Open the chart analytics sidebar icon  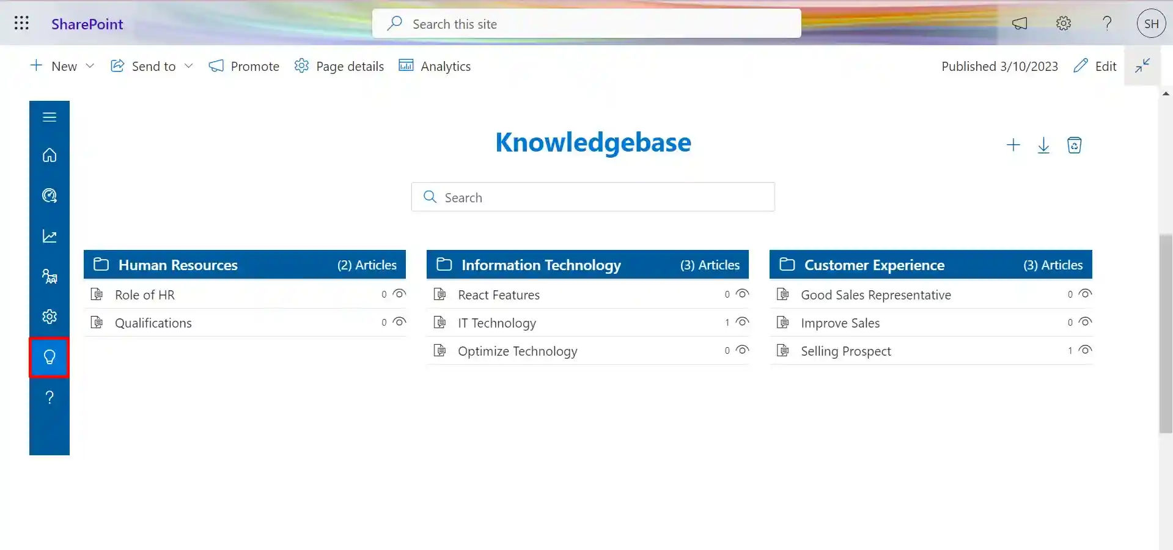[50, 237]
